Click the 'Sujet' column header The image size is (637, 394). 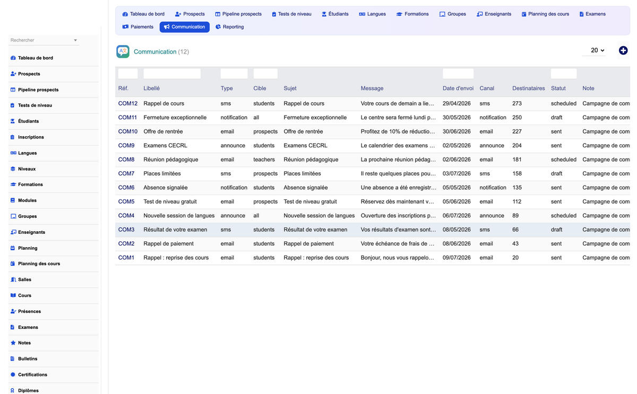(290, 89)
